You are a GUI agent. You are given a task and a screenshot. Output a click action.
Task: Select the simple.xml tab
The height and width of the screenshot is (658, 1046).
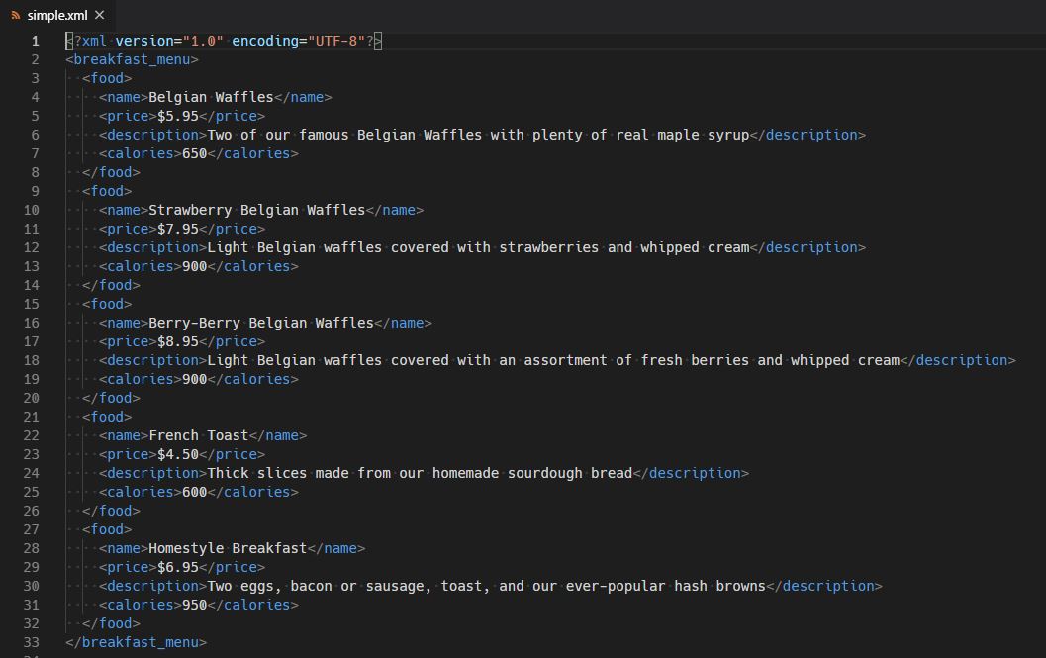click(x=57, y=15)
